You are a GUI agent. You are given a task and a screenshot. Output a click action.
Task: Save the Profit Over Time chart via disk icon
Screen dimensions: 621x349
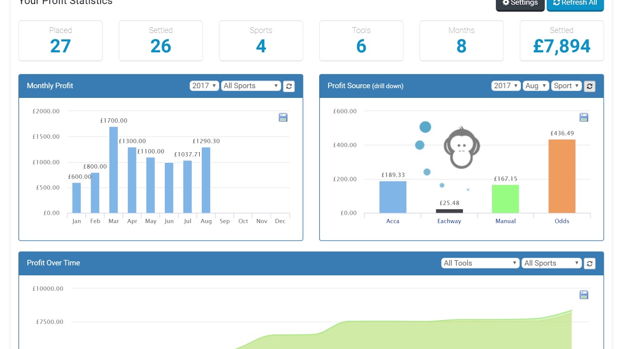(x=584, y=295)
